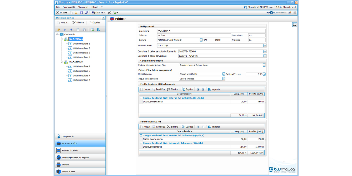Collapse the PALAZZINA B tree node
This screenshot has height=176, width=352.
tap(62, 62)
